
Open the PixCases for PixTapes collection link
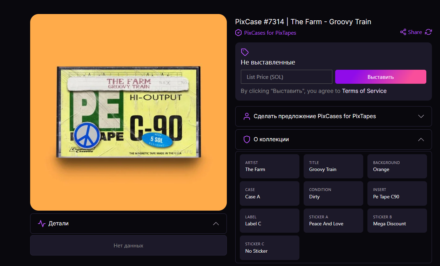pos(270,33)
